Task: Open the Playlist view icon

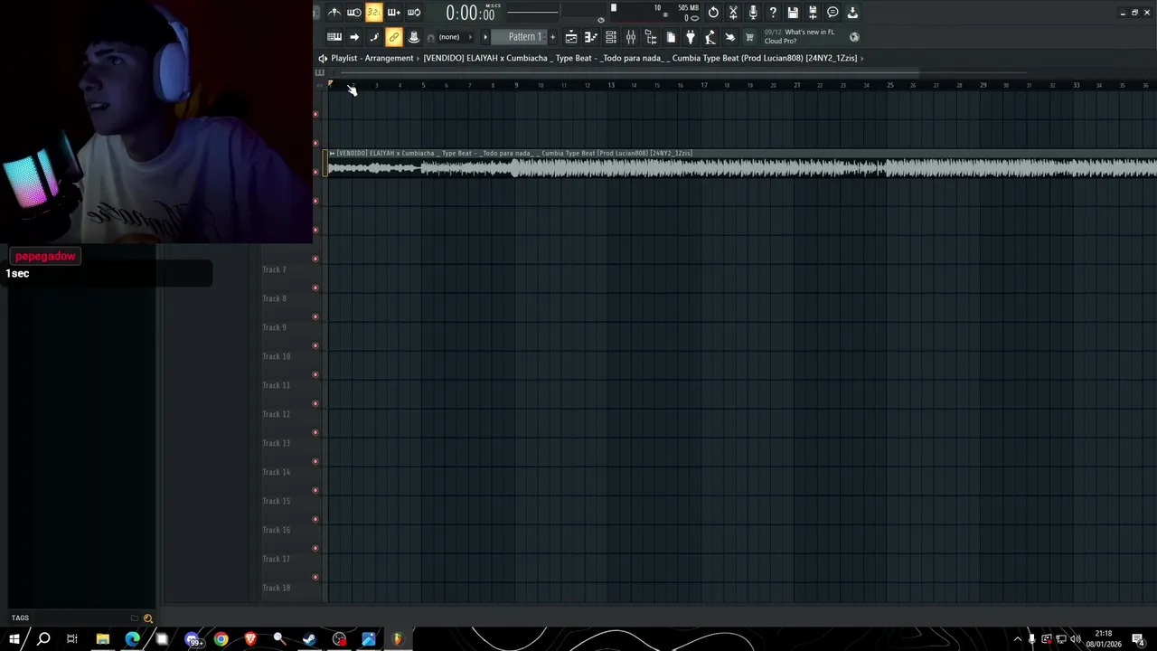Action: [x=571, y=37]
